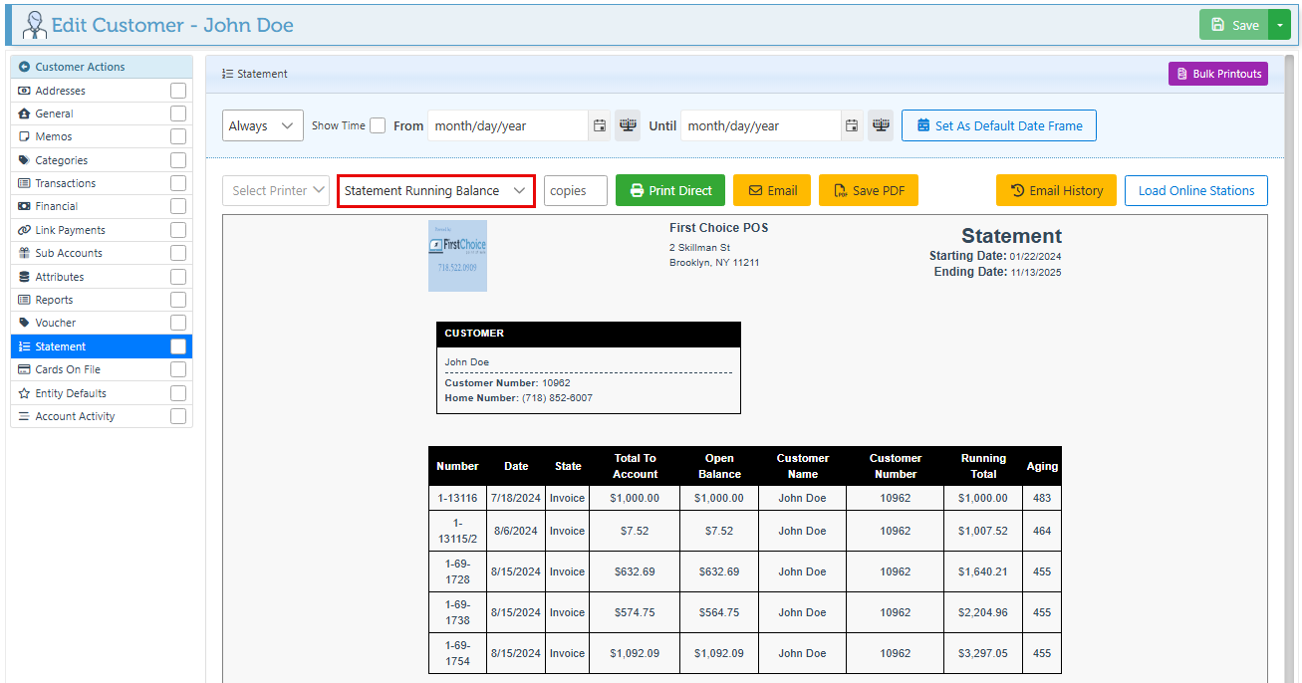Click the Until date calendar icon
This screenshot has width=1302, height=683.
853,125
